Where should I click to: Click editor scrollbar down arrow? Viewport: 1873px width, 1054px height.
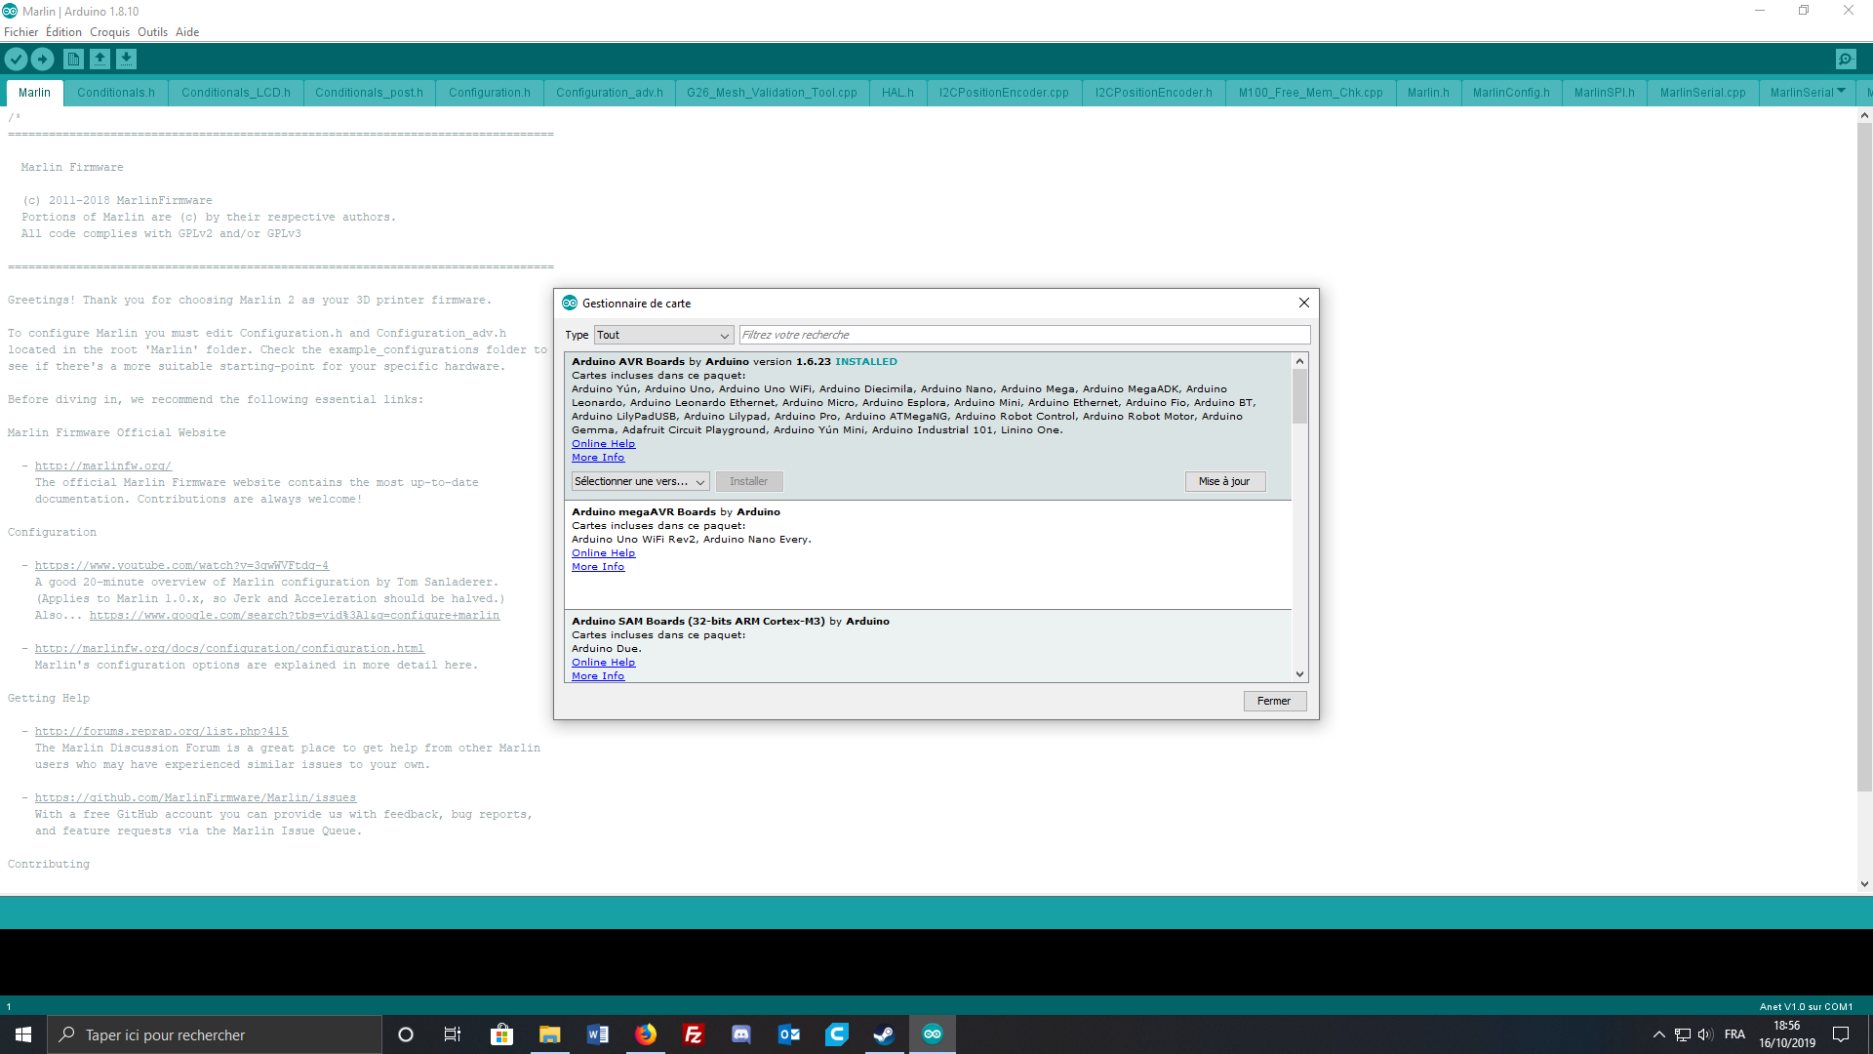pyautogui.click(x=1864, y=884)
